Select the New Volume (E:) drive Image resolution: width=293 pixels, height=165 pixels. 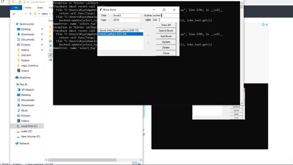(x=31, y=137)
